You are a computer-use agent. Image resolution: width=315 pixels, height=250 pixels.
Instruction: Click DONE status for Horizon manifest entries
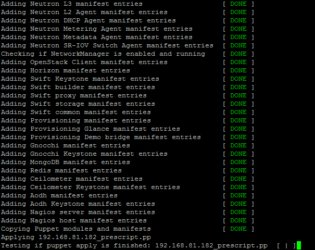pos(238,70)
